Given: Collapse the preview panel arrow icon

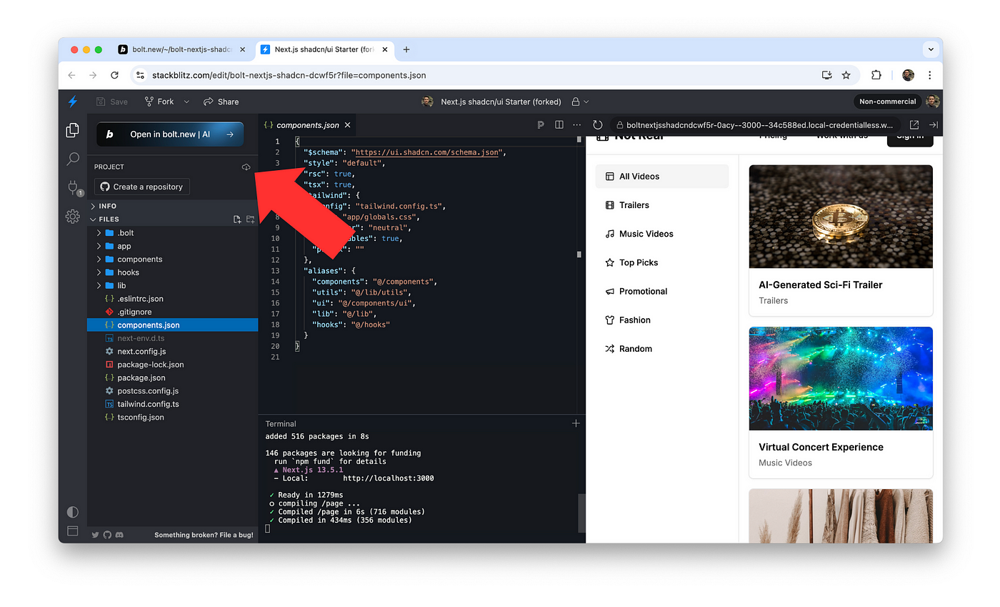Looking at the screenshot, I should point(933,124).
